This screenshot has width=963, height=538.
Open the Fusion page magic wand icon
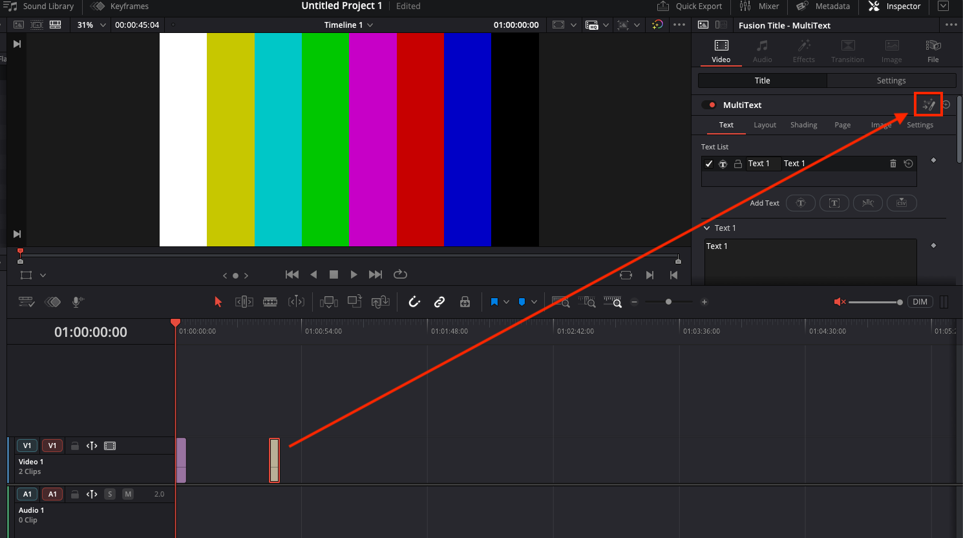pyautogui.click(x=929, y=105)
